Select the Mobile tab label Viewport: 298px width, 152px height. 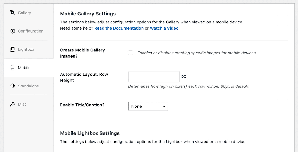24,68
